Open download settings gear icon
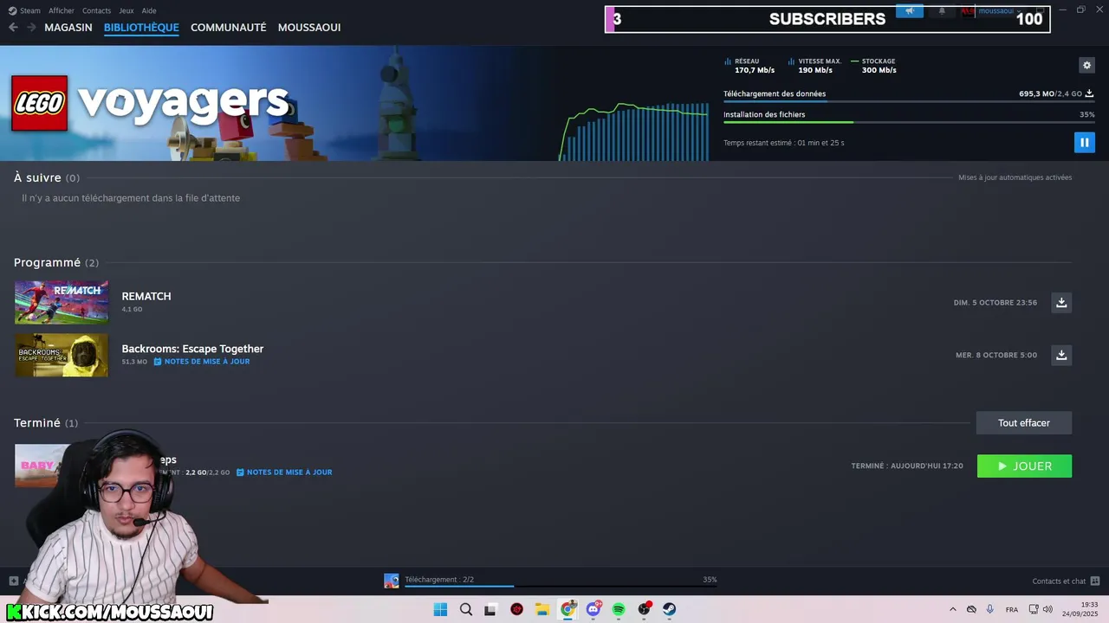 1086,65
